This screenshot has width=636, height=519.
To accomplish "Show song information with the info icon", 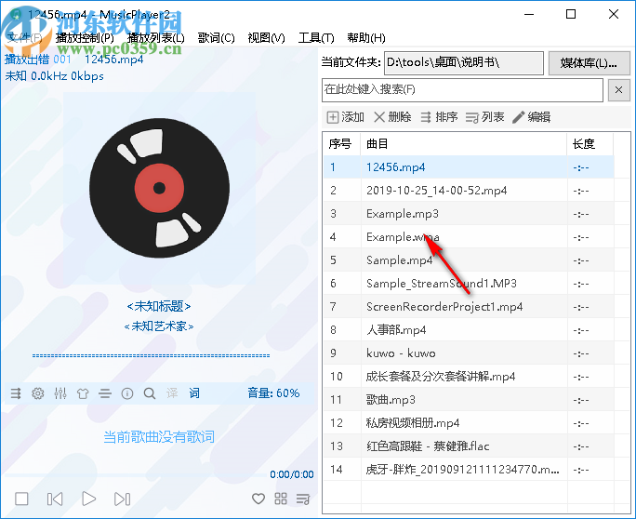I will pos(127,393).
